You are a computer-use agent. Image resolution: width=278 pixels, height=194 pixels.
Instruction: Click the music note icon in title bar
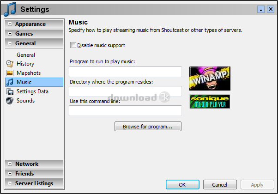click(x=10, y=9)
